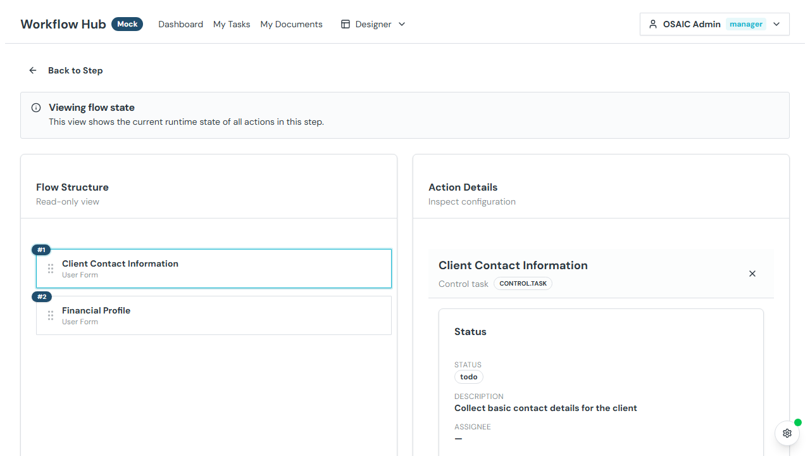The height and width of the screenshot is (456, 810).
Task: Click the CONTROL.TASK label badge
Action: [523, 283]
